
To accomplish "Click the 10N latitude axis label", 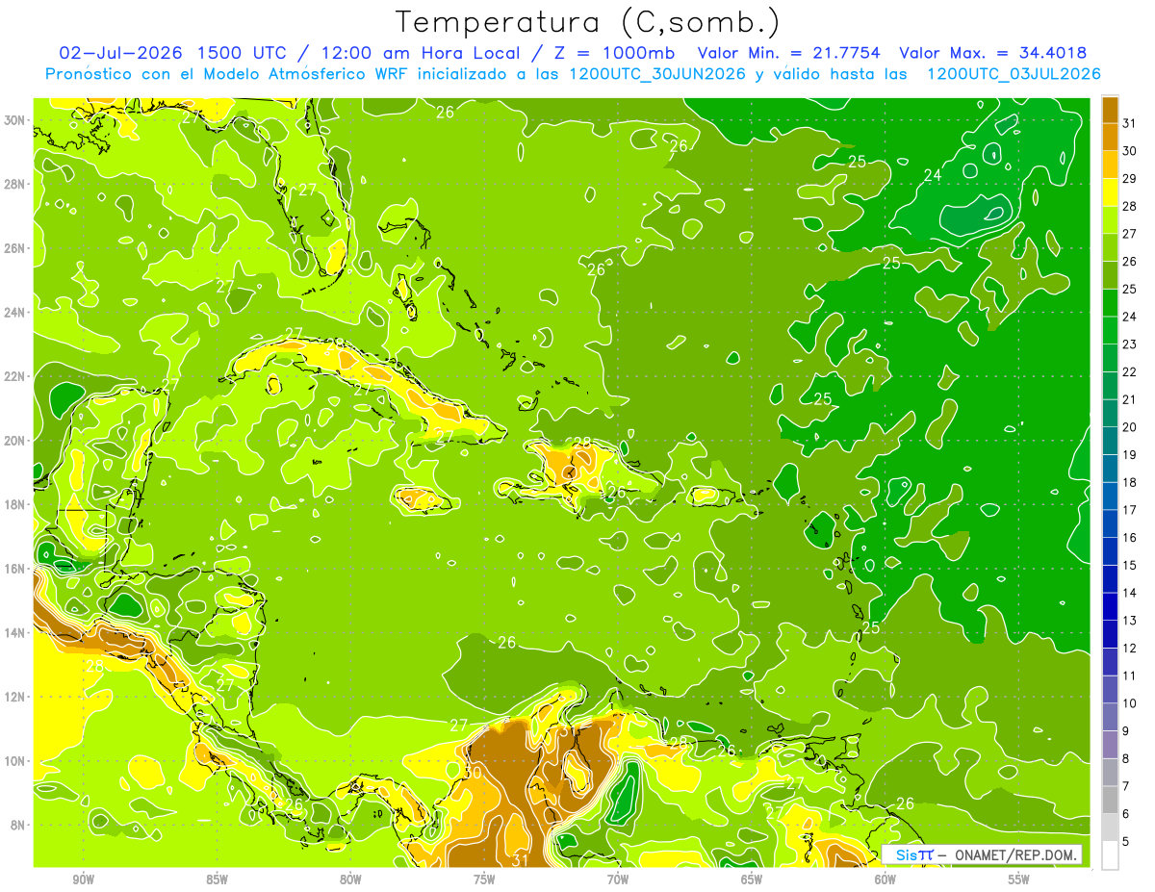I will pyautogui.click(x=15, y=761).
